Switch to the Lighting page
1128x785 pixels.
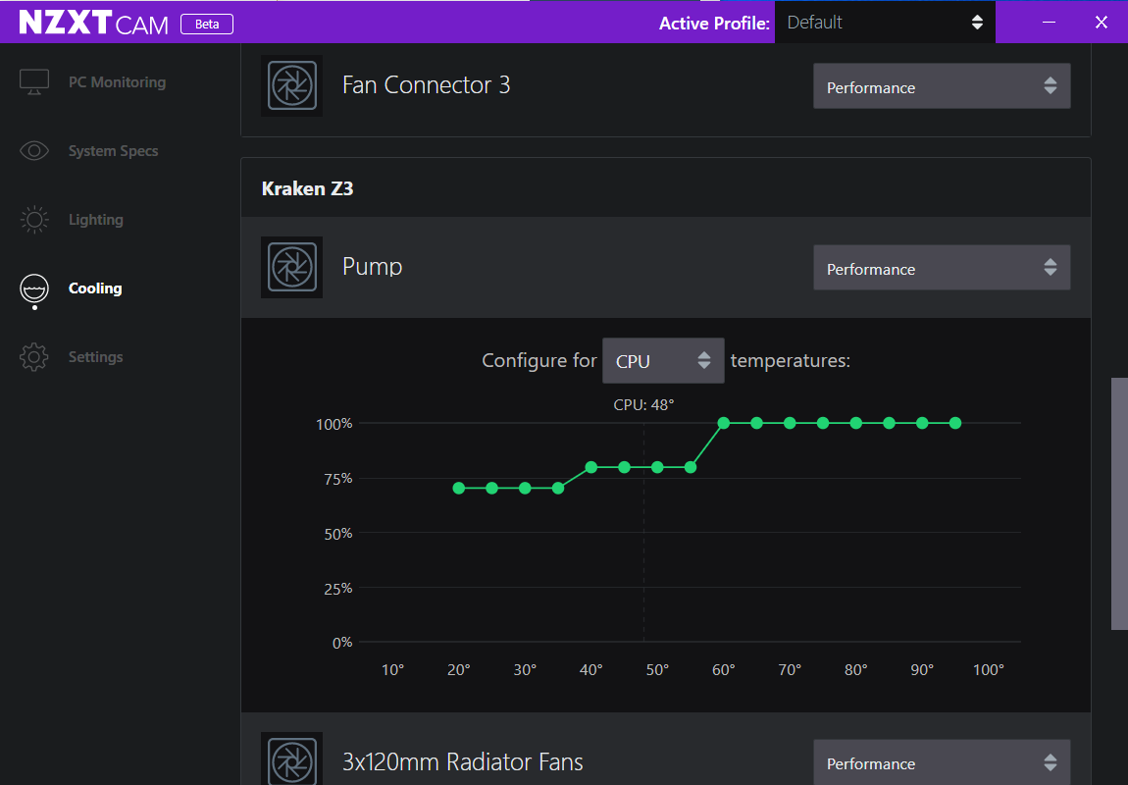96,220
